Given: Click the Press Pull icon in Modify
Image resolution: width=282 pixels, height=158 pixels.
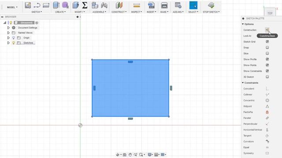Looking at the screenshot, I should click(75, 5).
